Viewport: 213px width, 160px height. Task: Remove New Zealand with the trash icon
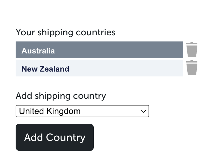(192, 68)
